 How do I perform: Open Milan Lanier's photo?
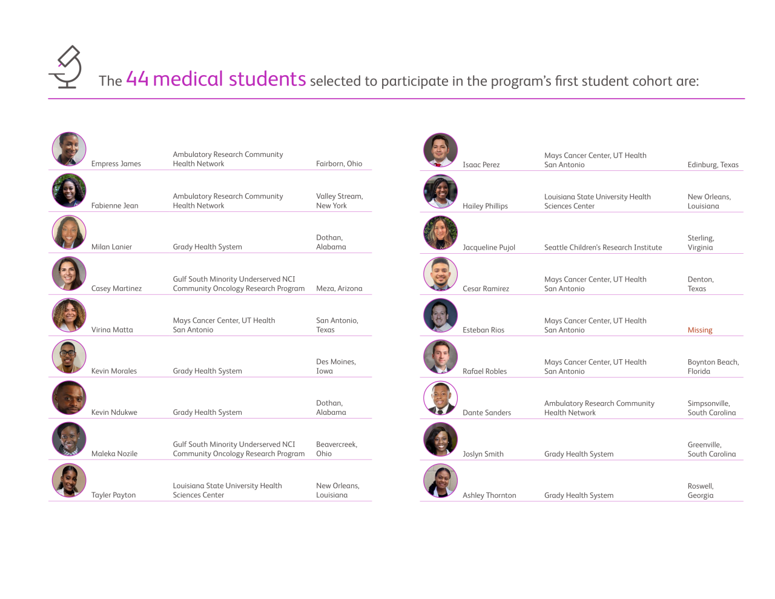click(69, 232)
